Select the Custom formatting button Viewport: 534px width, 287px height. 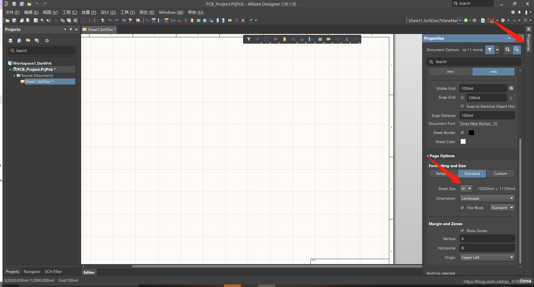(x=500, y=174)
